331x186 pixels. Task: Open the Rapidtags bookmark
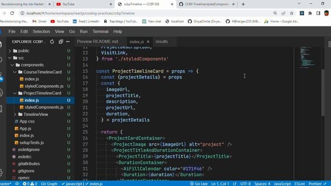(121, 21)
